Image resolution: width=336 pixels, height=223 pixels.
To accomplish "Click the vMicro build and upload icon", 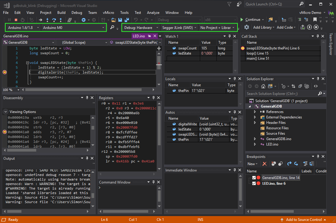I will coord(302,27).
